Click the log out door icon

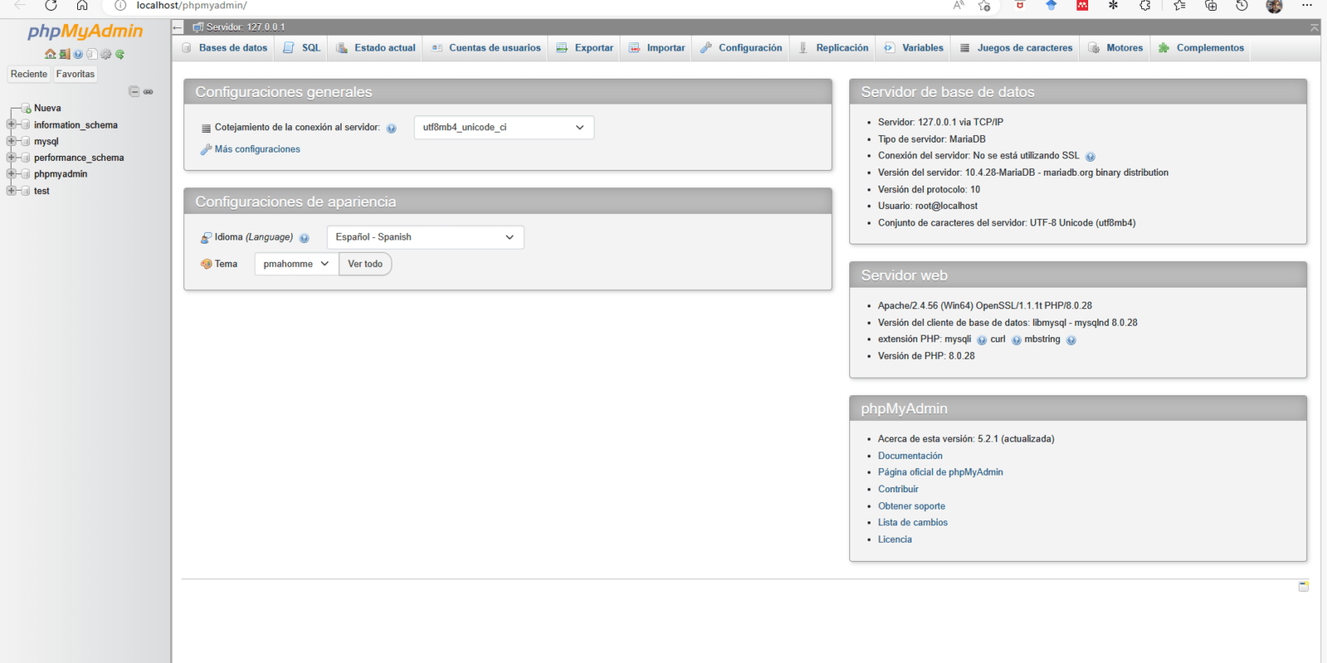tap(64, 55)
